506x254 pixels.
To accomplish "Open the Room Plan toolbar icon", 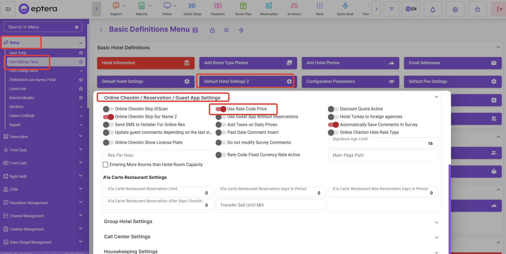I will [x=243, y=9].
